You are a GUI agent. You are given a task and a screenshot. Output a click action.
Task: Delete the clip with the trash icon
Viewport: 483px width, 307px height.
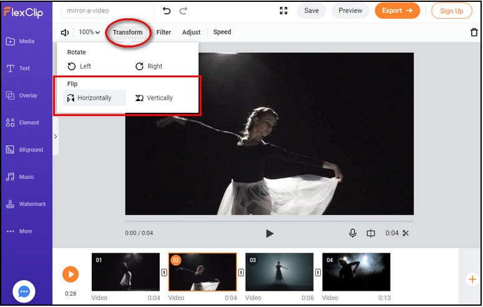(474, 32)
